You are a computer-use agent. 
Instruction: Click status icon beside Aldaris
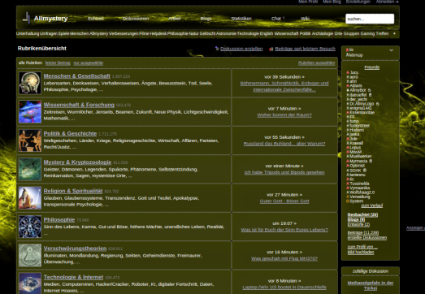(x=348, y=85)
